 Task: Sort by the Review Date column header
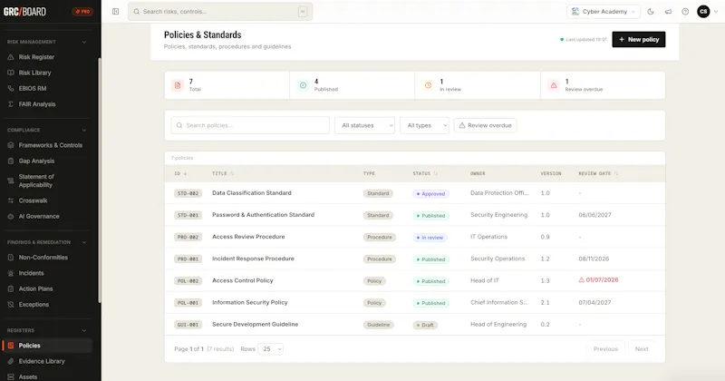coord(598,173)
